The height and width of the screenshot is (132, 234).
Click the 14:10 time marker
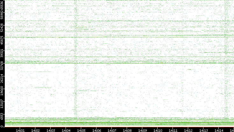[x=158, y=130]
